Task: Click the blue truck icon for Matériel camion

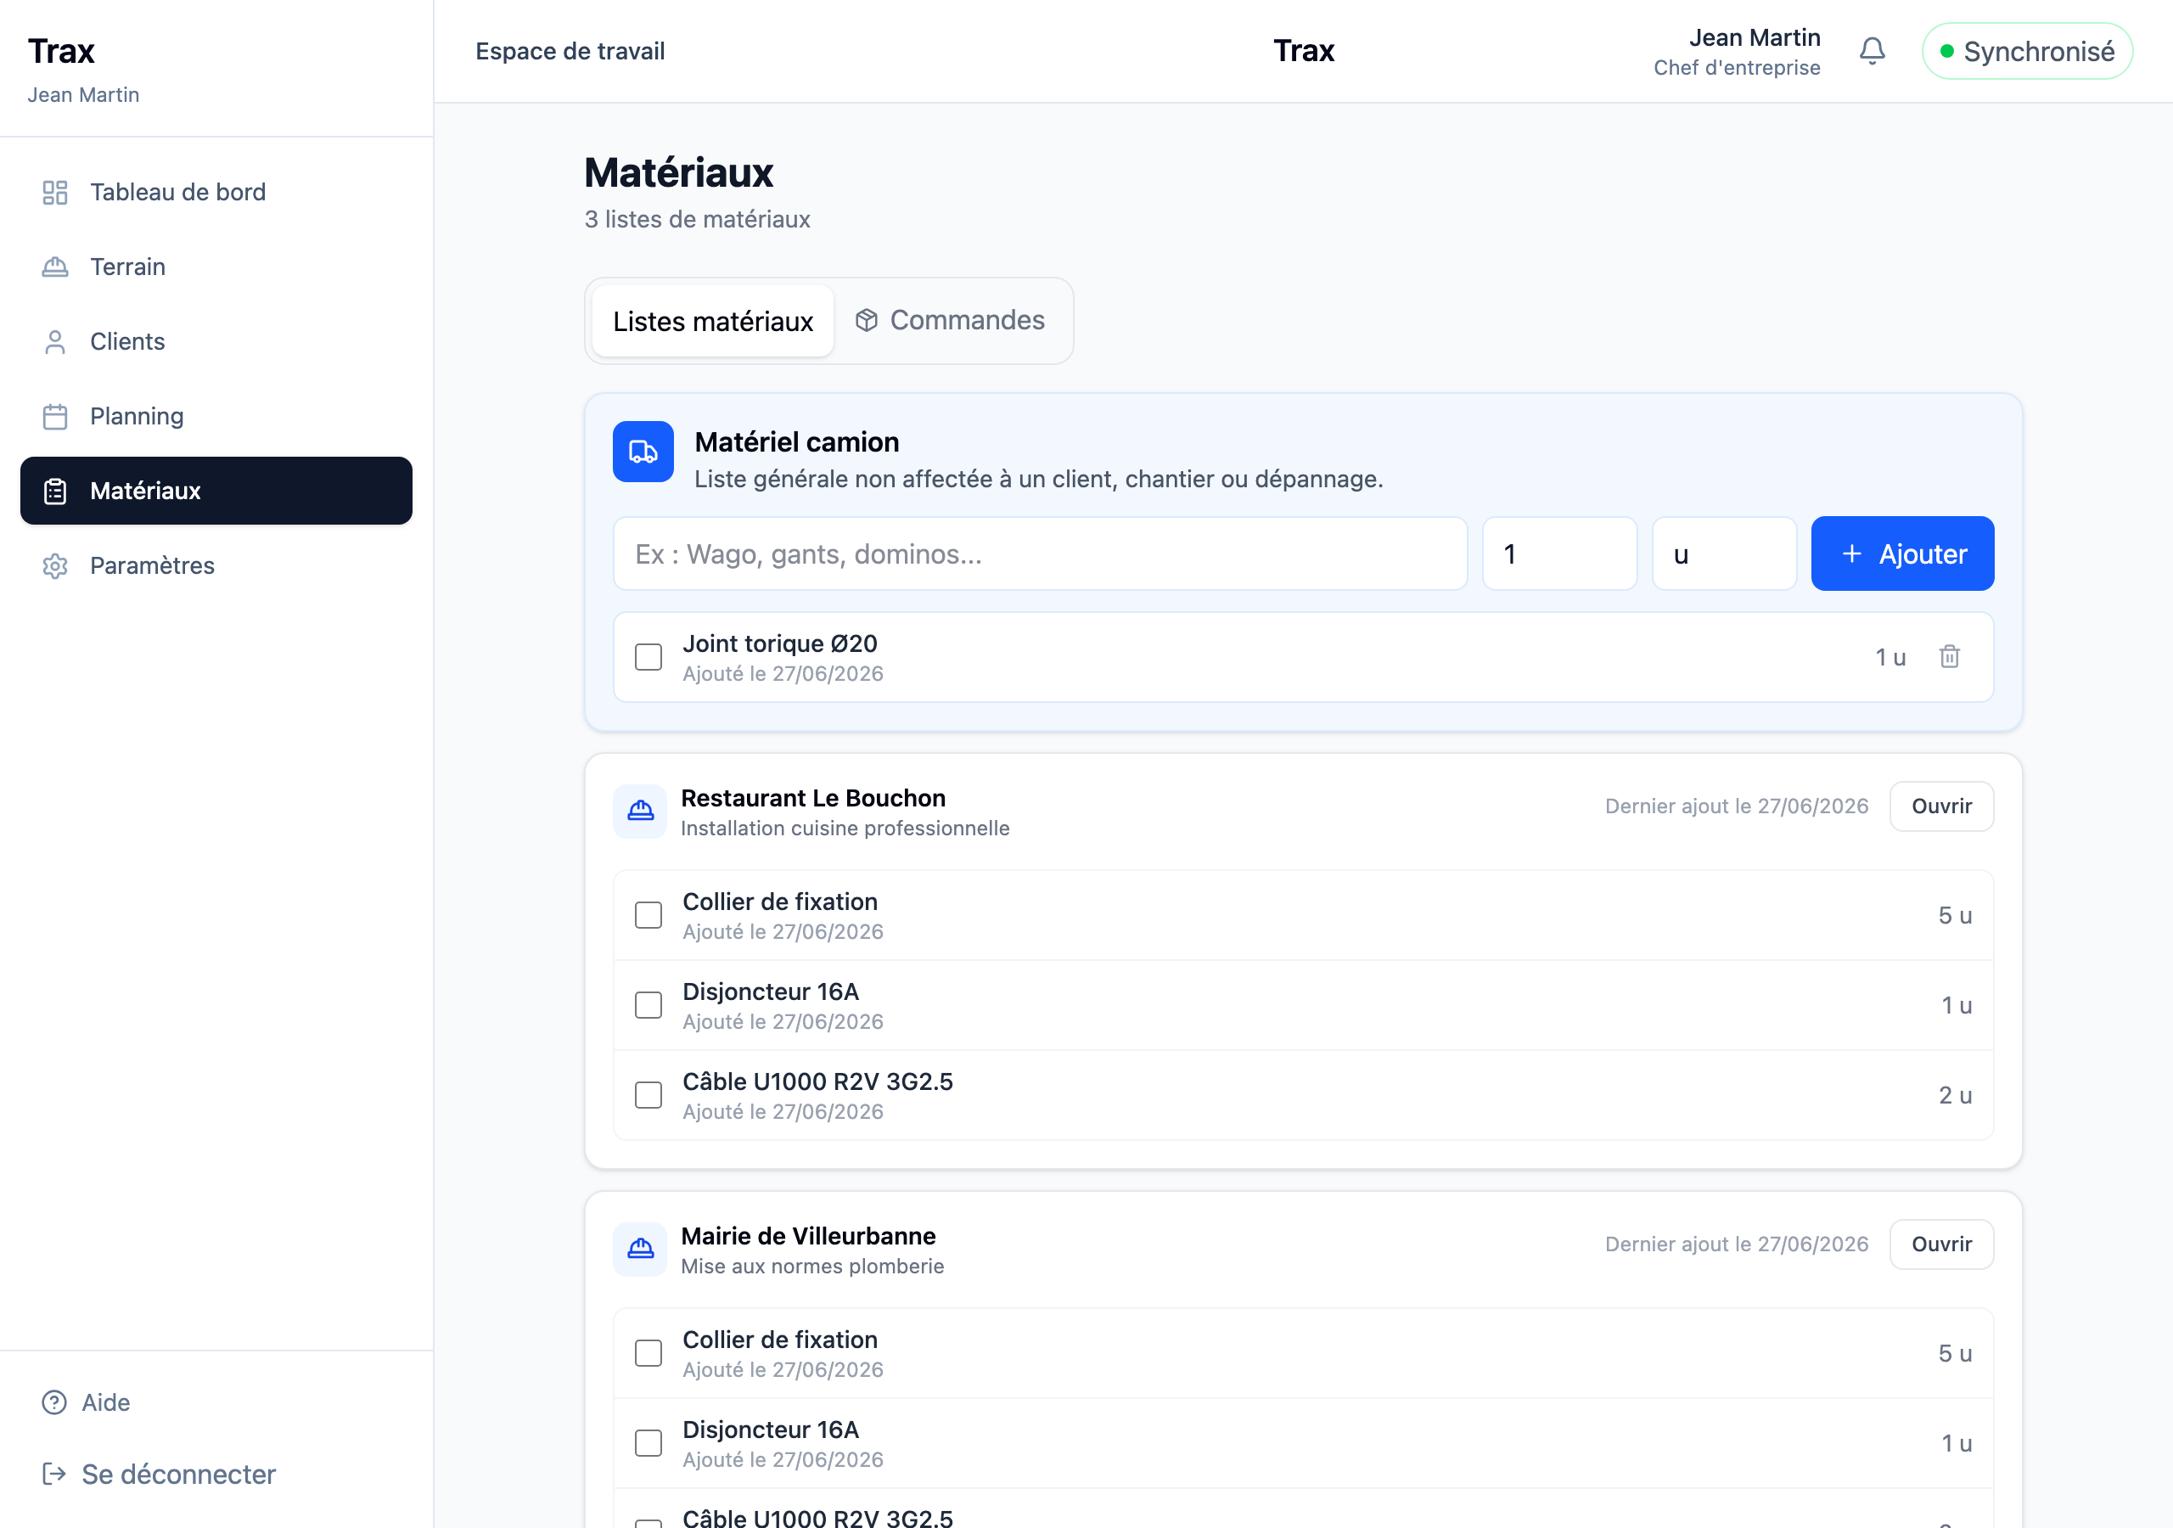Action: tap(643, 452)
